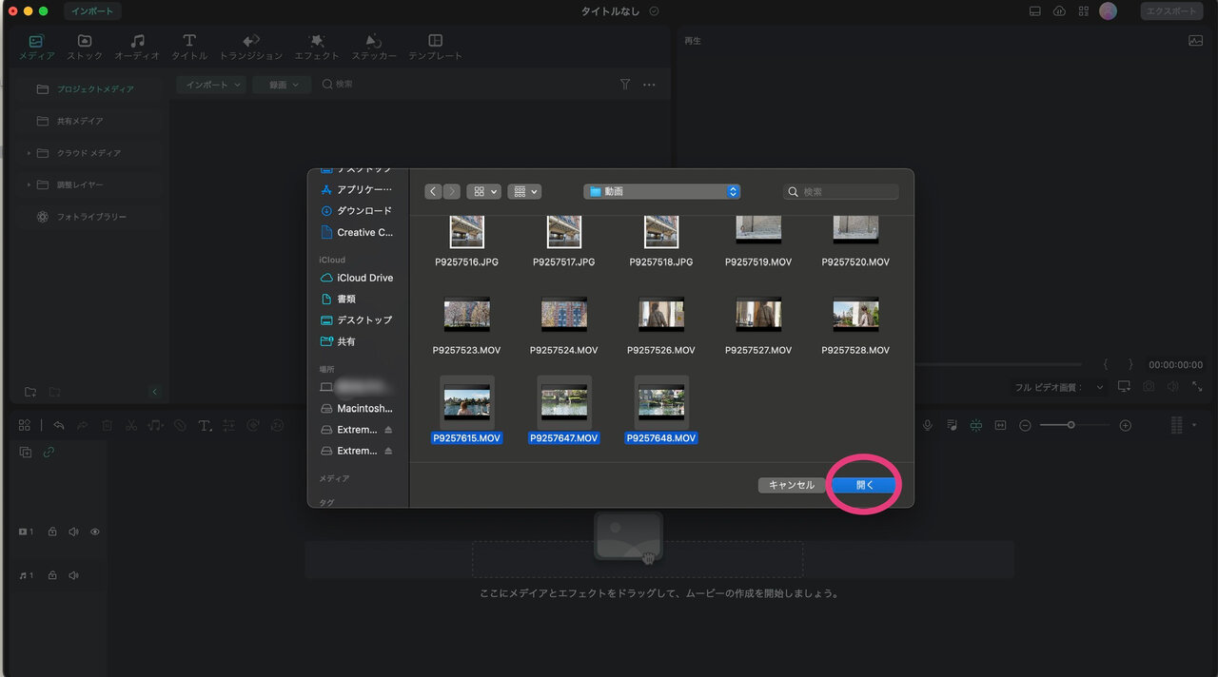This screenshot has width=1218, height=677.
Task: Click the media filter funnel icon
Action: point(625,85)
